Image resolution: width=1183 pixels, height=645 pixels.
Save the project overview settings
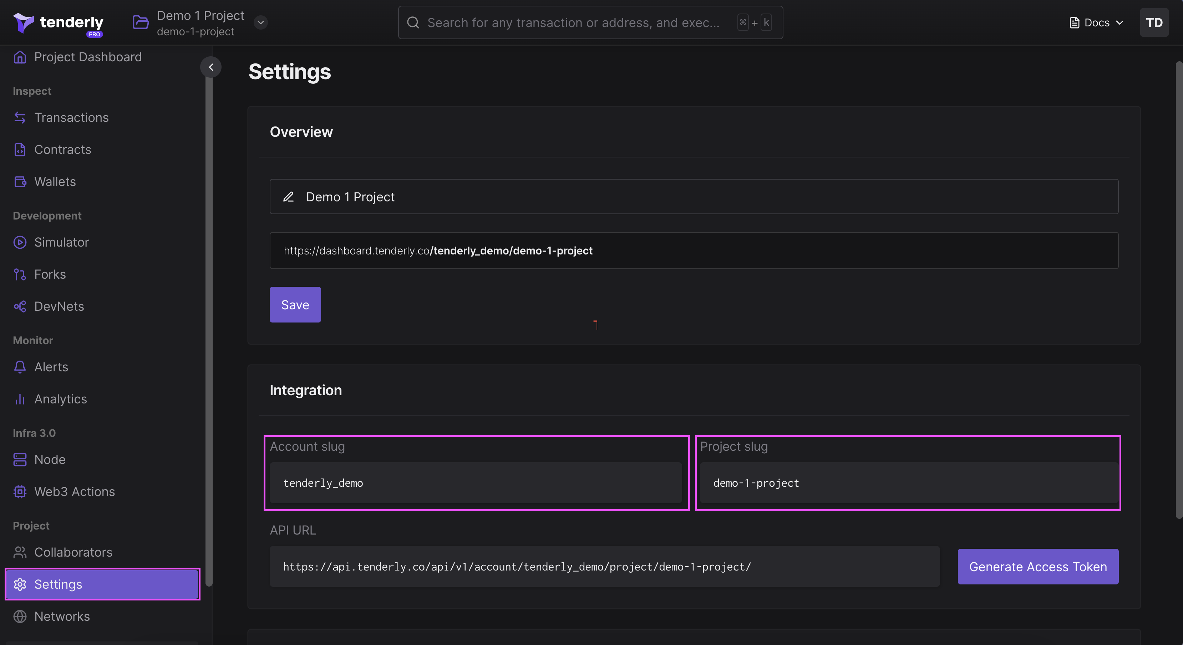click(x=295, y=305)
